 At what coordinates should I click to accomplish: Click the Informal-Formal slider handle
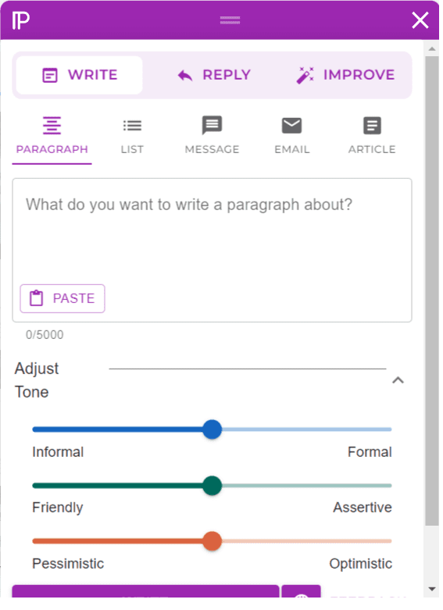tap(213, 430)
